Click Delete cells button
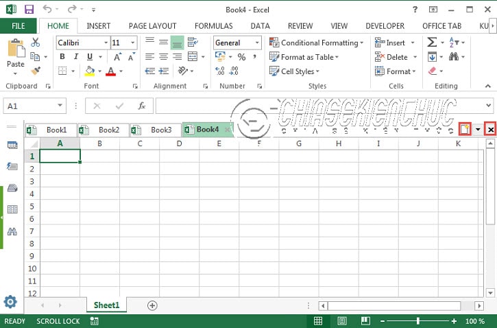Screen dimensions: 497x328 coord(391,57)
